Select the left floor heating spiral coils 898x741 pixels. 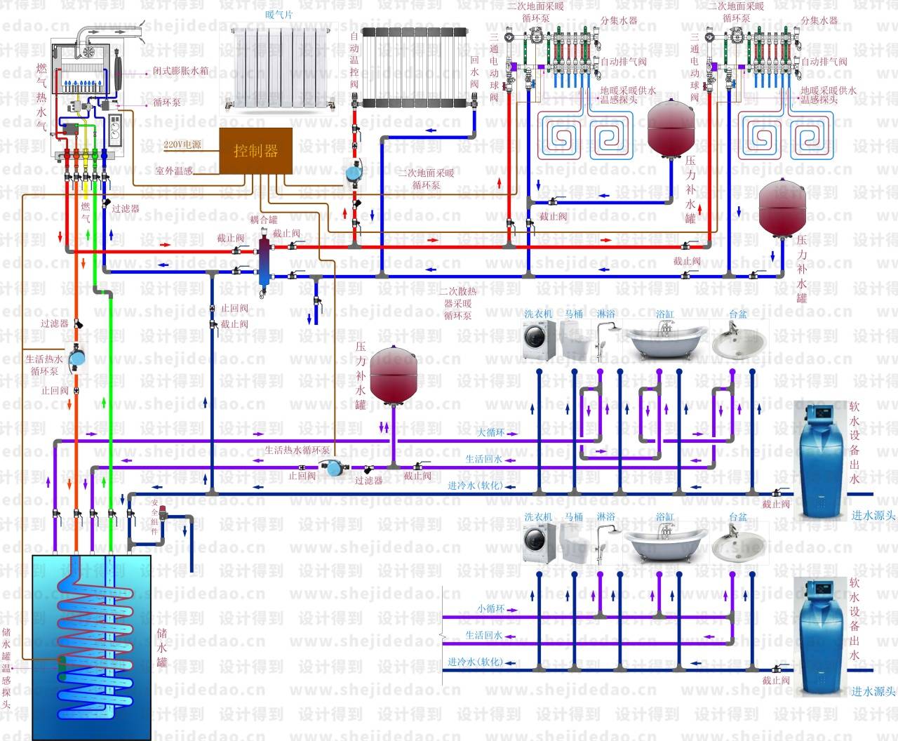[587, 135]
